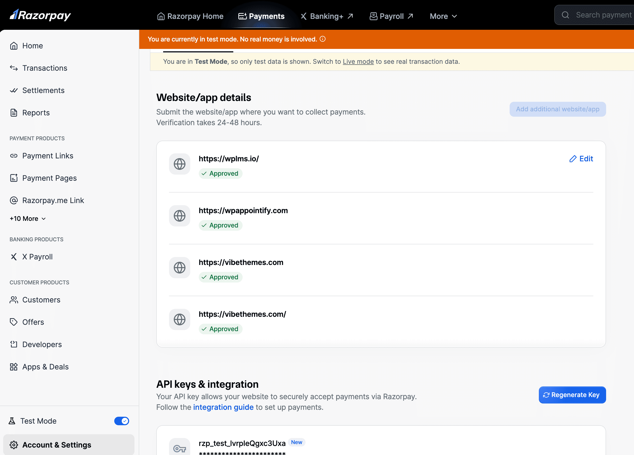The height and width of the screenshot is (455, 634).
Task: Open X Payroll
Action: [x=69, y=257]
